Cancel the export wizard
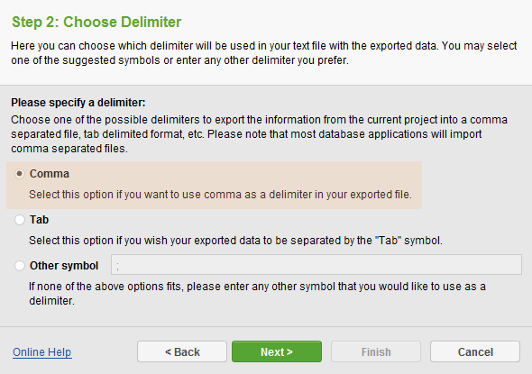This screenshot has height=374, width=532. click(x=475, y=351)
